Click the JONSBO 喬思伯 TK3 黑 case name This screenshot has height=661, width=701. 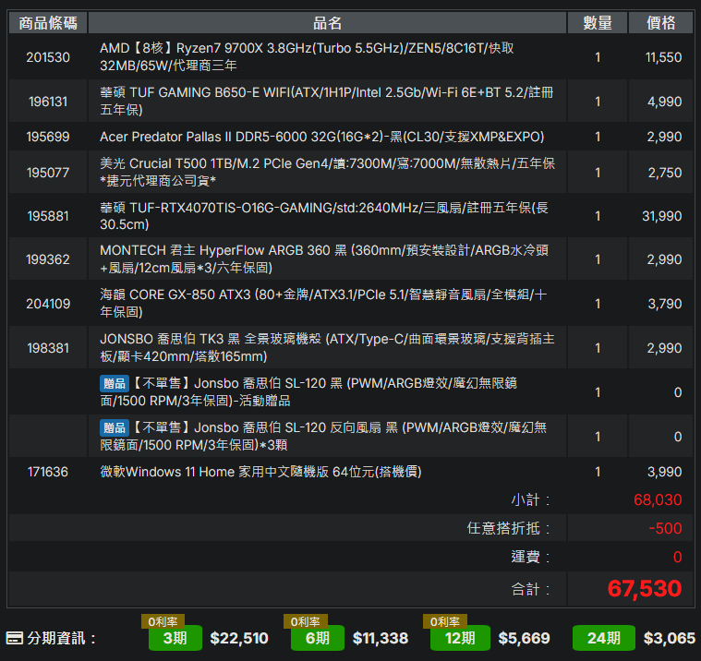[x=327, y=348]
